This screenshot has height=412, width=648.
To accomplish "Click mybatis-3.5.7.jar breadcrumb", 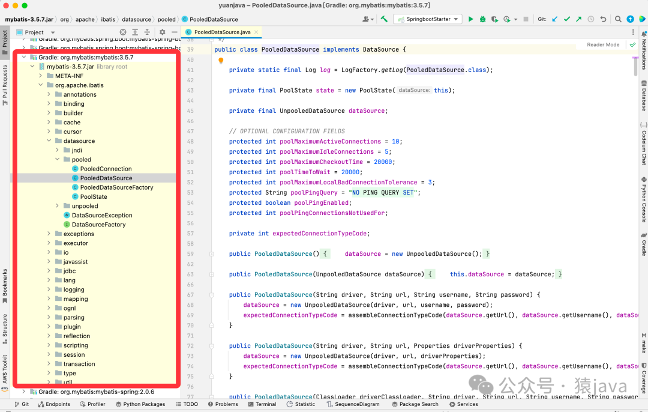I will tap(29, 19).
